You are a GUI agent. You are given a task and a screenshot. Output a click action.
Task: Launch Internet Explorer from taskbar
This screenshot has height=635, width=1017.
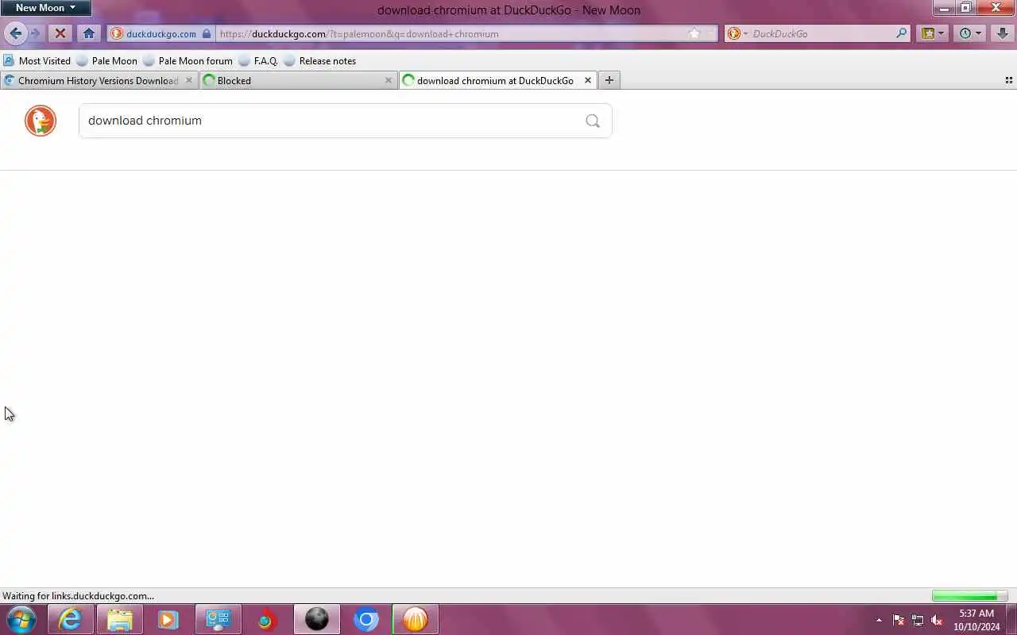pos(70,619)
